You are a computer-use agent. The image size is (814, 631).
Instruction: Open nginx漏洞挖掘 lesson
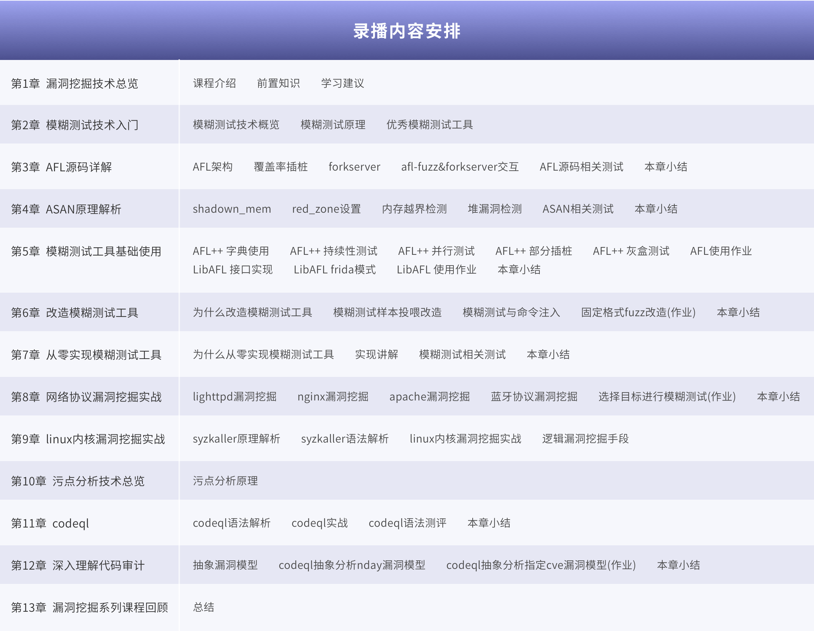(x=332, y=397)
